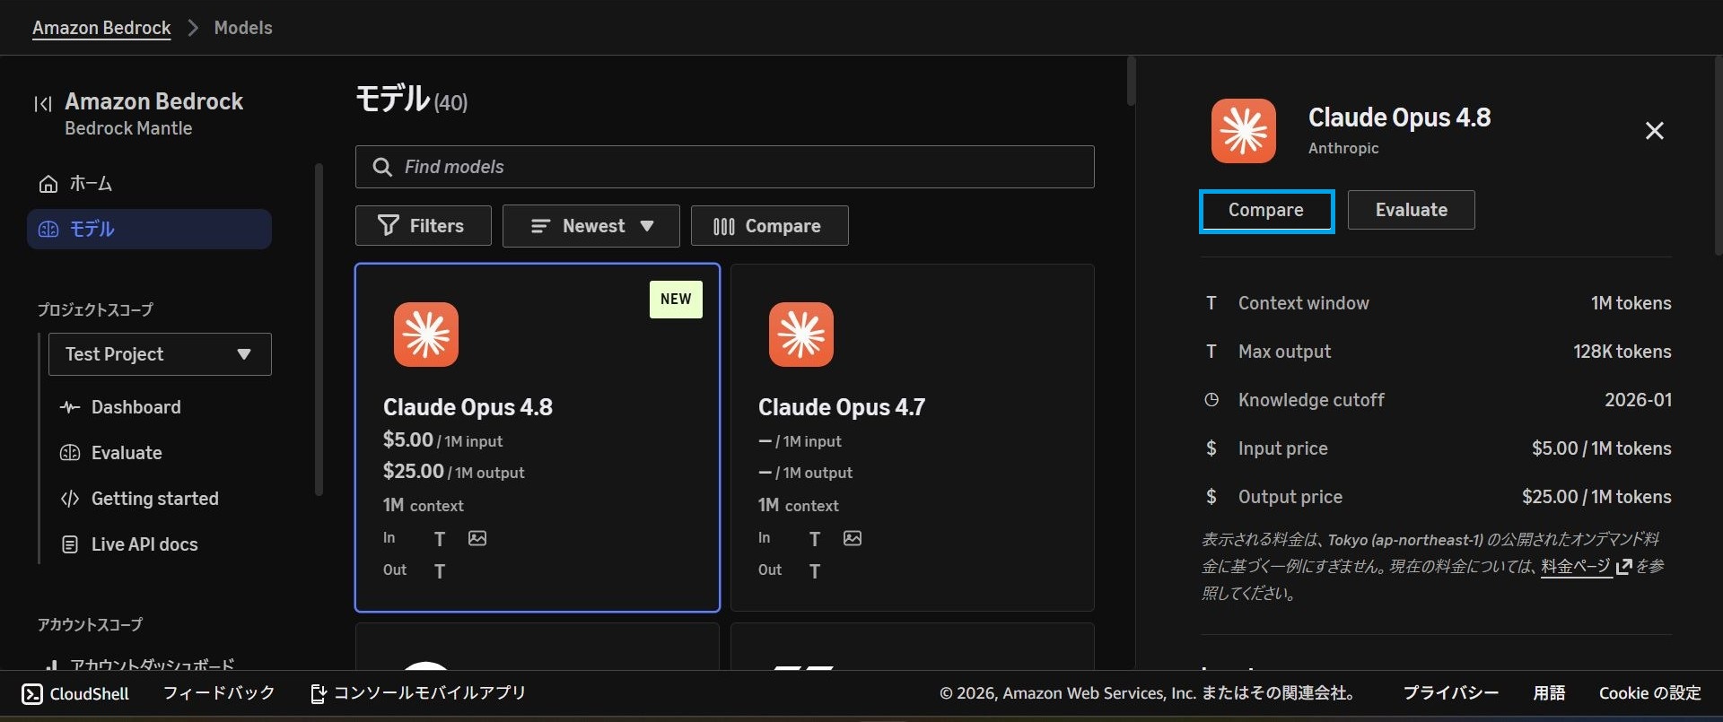Open CloudShell from the footer icon
Image resolution: width=1723 pixels, height=722 pixels.
(x=32, y=694)
